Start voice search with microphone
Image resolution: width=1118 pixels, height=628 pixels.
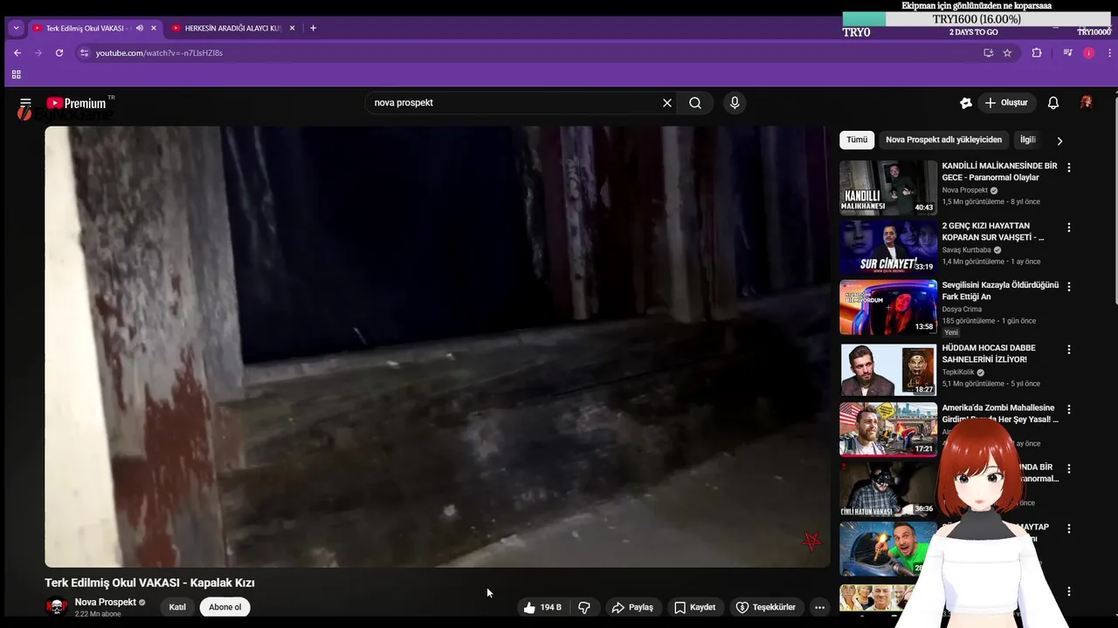click(735, 103)
